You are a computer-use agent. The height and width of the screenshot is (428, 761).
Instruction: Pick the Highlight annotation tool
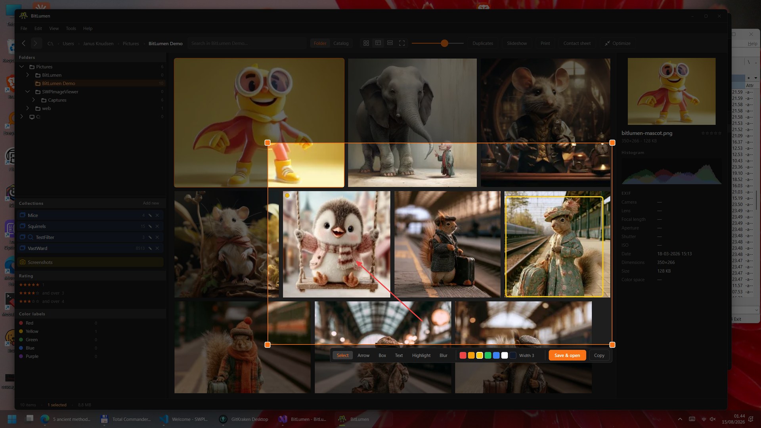coord(421,355)
